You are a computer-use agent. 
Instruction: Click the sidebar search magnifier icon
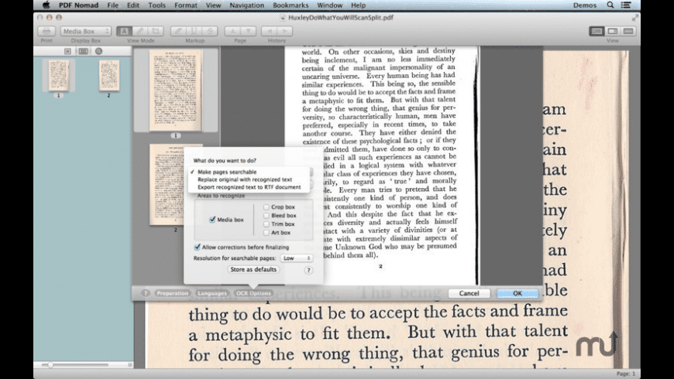pyautogui.click(x=98, y=51)
